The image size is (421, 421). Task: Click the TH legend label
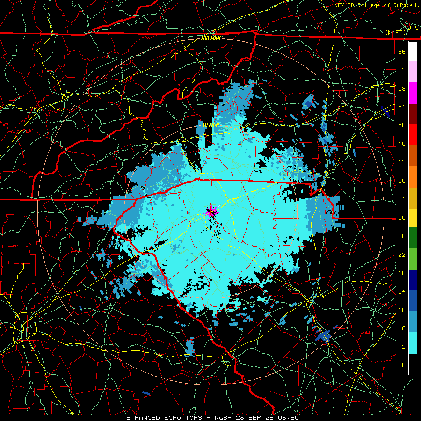pyautogui.click(x=402, y=365)
